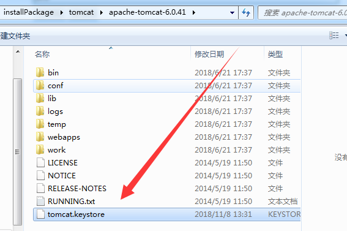The width and height of the screenshot is (347, 231).
Task: Click the LICENSE file icon
Action: click(40, 162)
